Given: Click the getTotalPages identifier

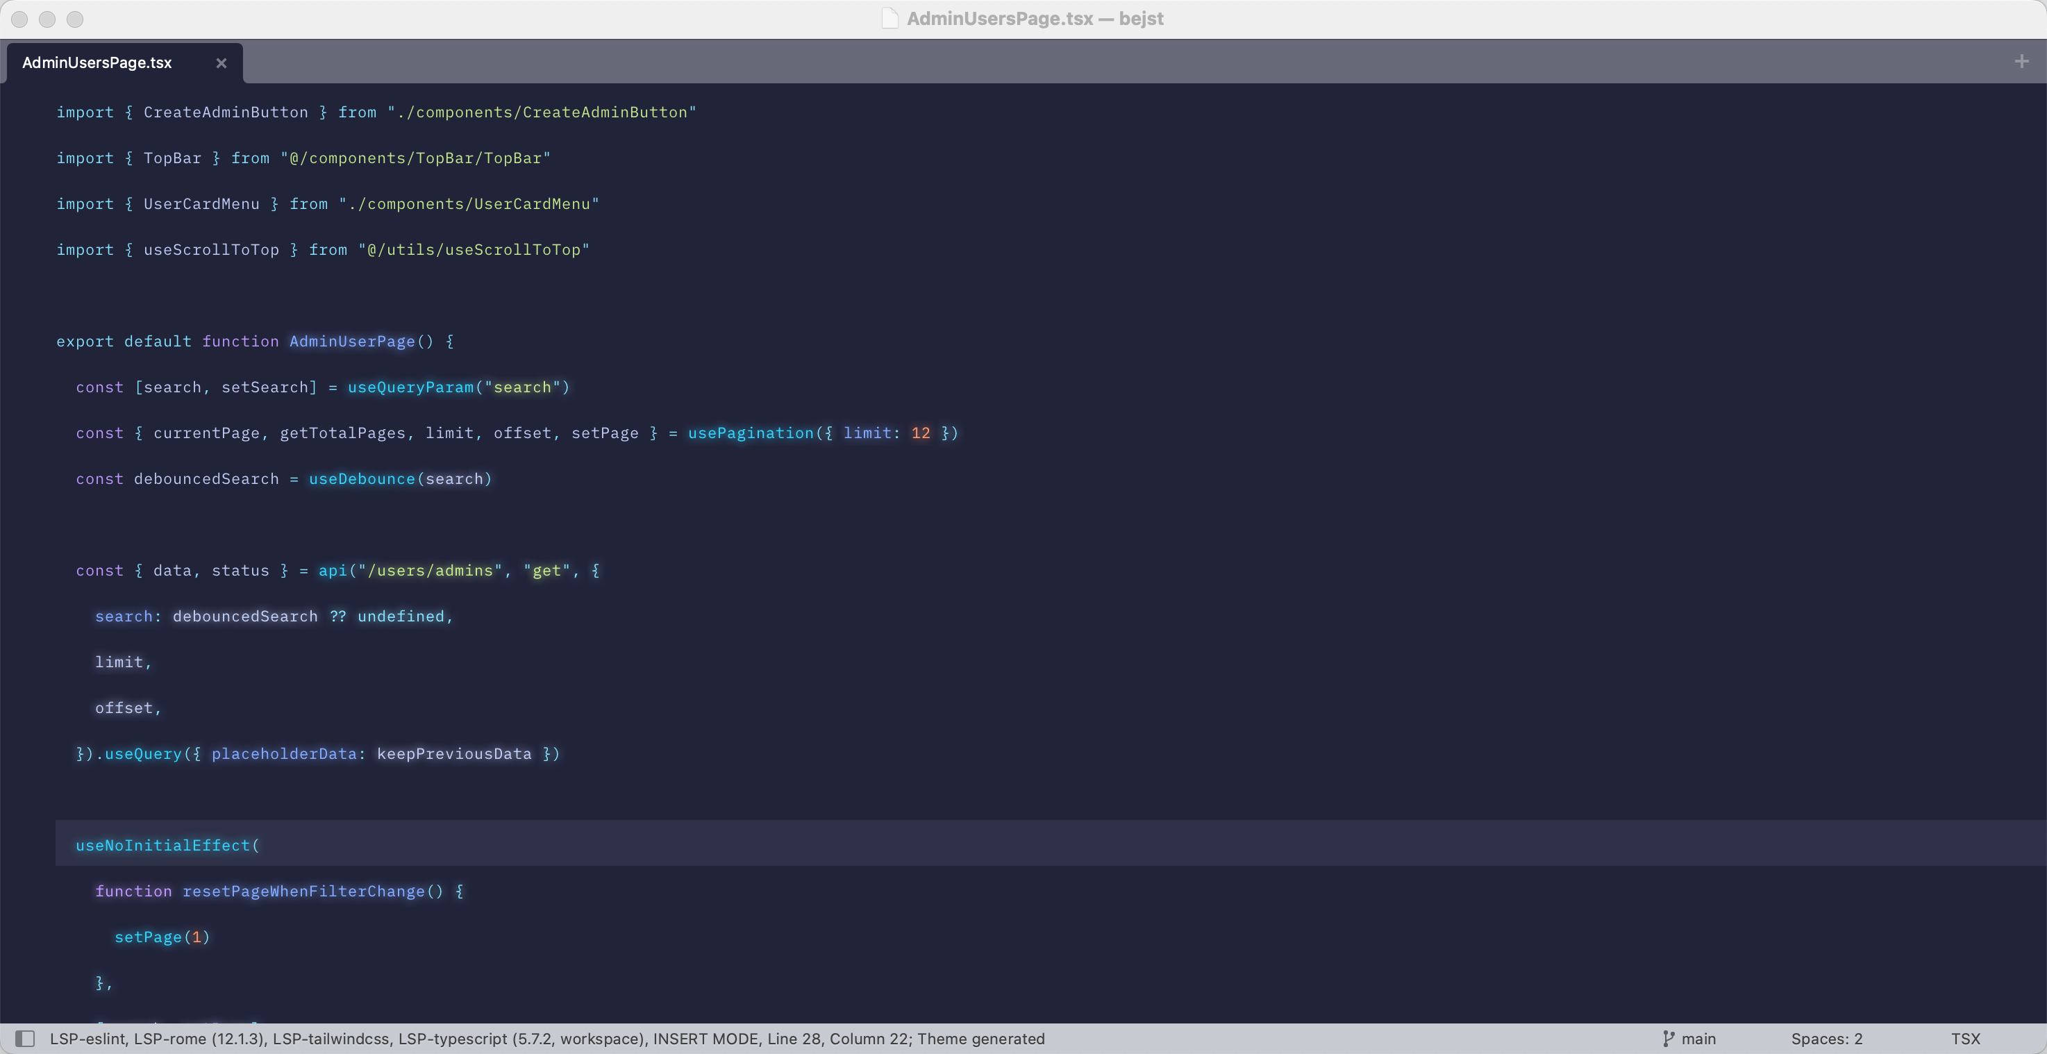Looking at the screenshot, I should point(342,433).
